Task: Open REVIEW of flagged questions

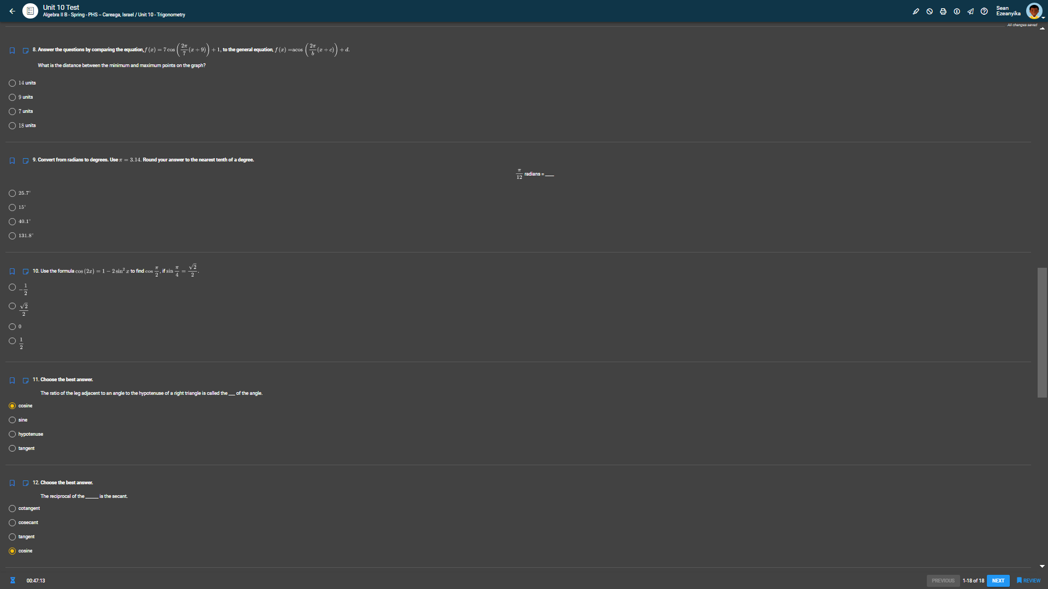Action: click(1028, 581)
